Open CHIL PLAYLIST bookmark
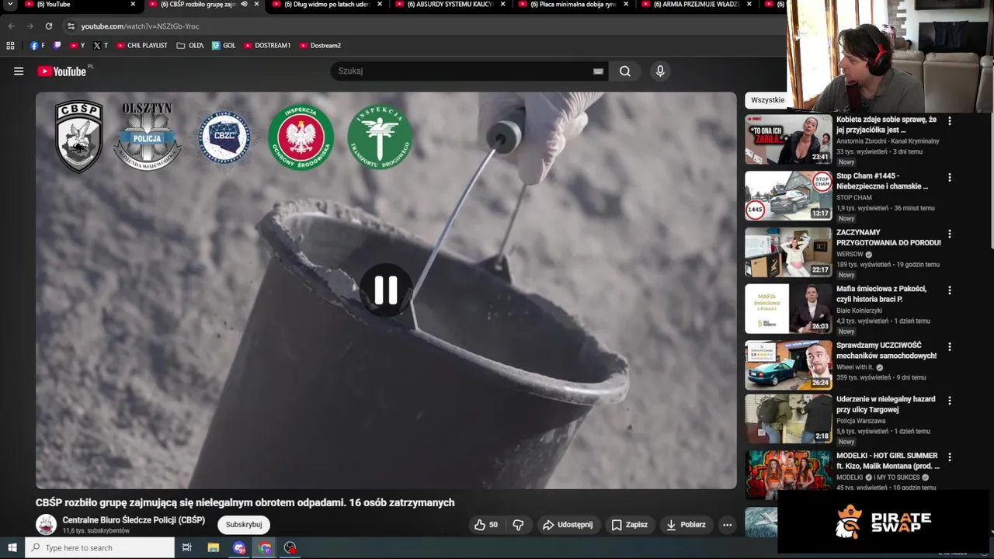The width and height of the screenshot is (994, 559). (142, 46)
